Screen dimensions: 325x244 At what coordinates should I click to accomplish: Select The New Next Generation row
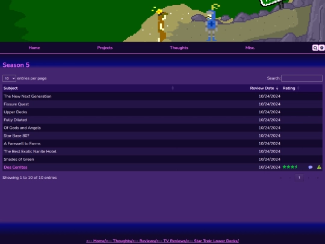(162, 96)
